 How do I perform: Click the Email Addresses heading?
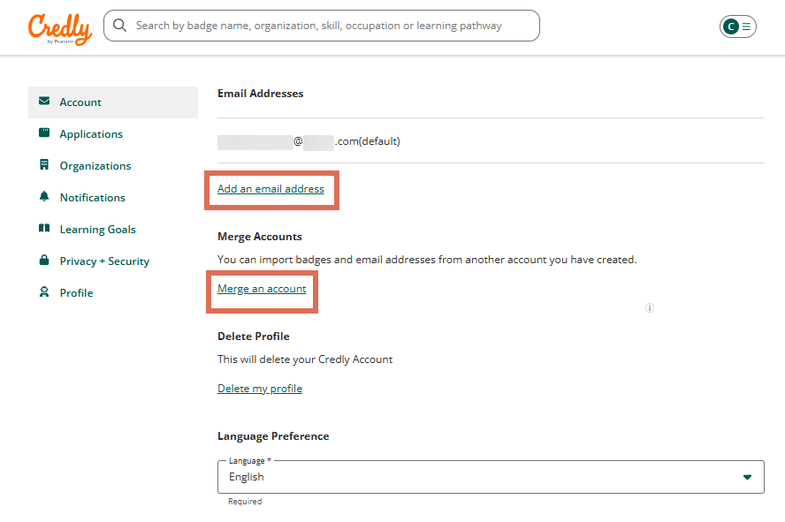(x=260, y=94)
